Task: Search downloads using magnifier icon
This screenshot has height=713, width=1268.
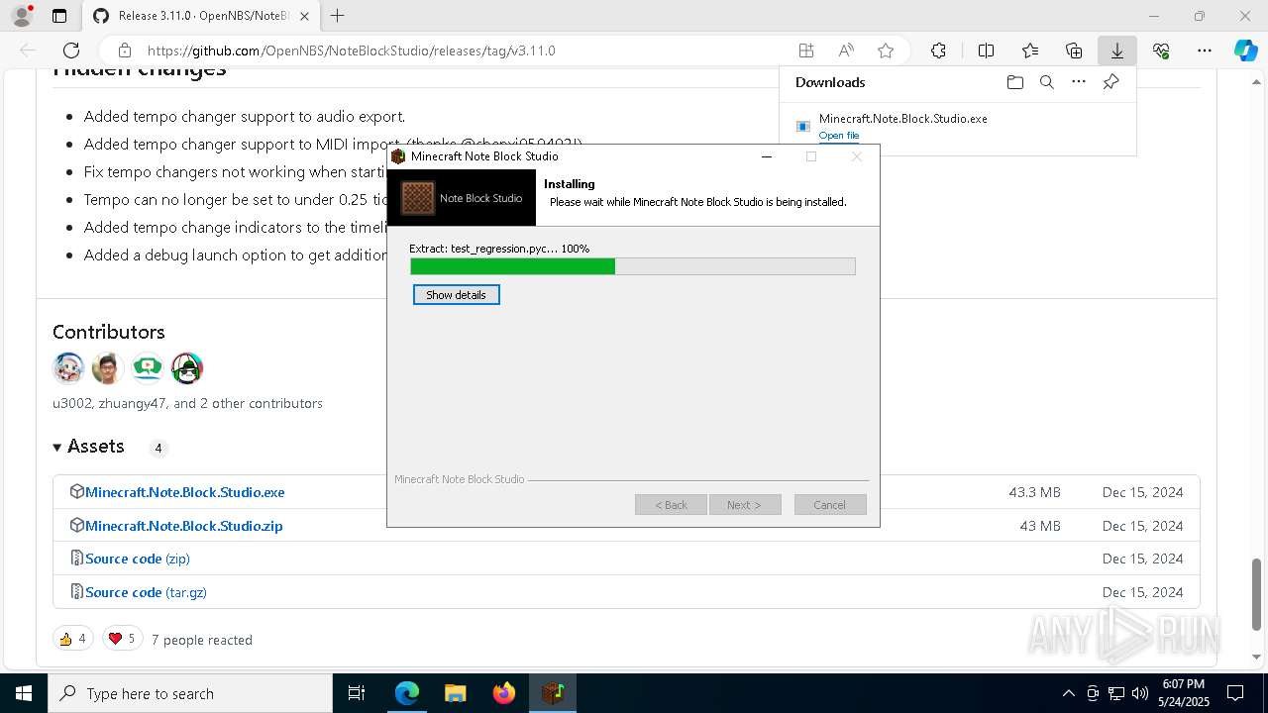Action: tap(1046, 82)
